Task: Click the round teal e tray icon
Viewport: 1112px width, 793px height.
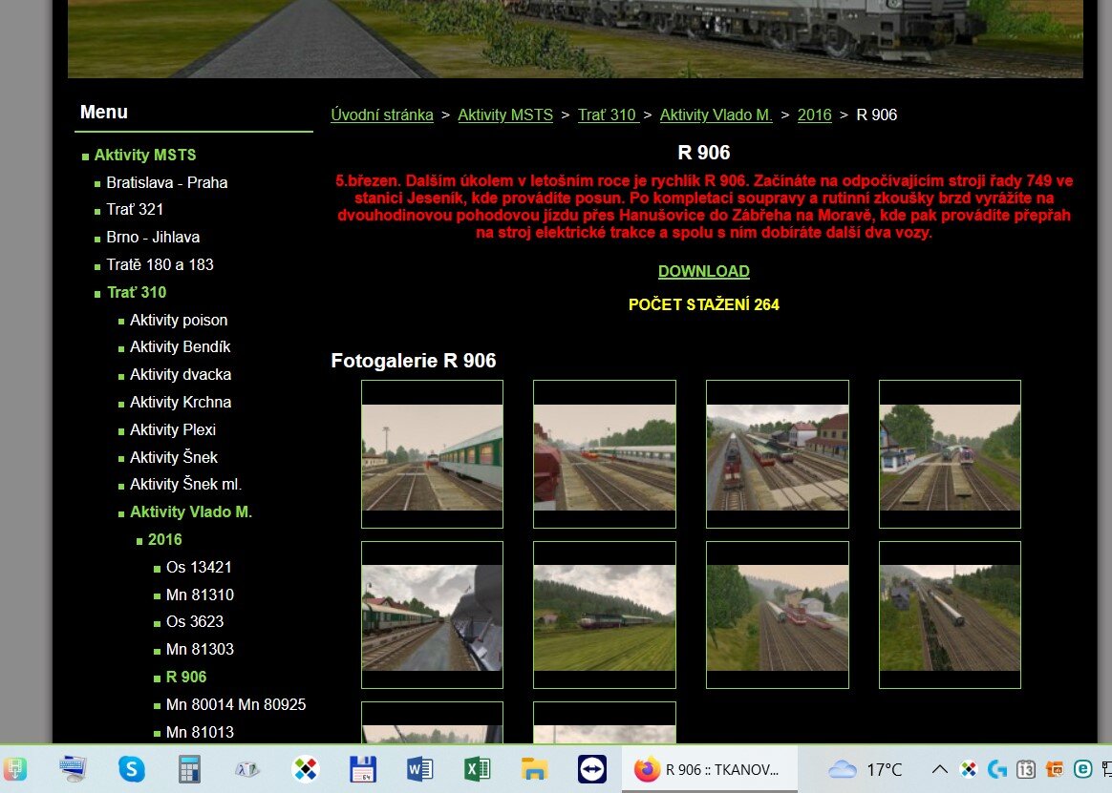Action: pos(1083,769)
